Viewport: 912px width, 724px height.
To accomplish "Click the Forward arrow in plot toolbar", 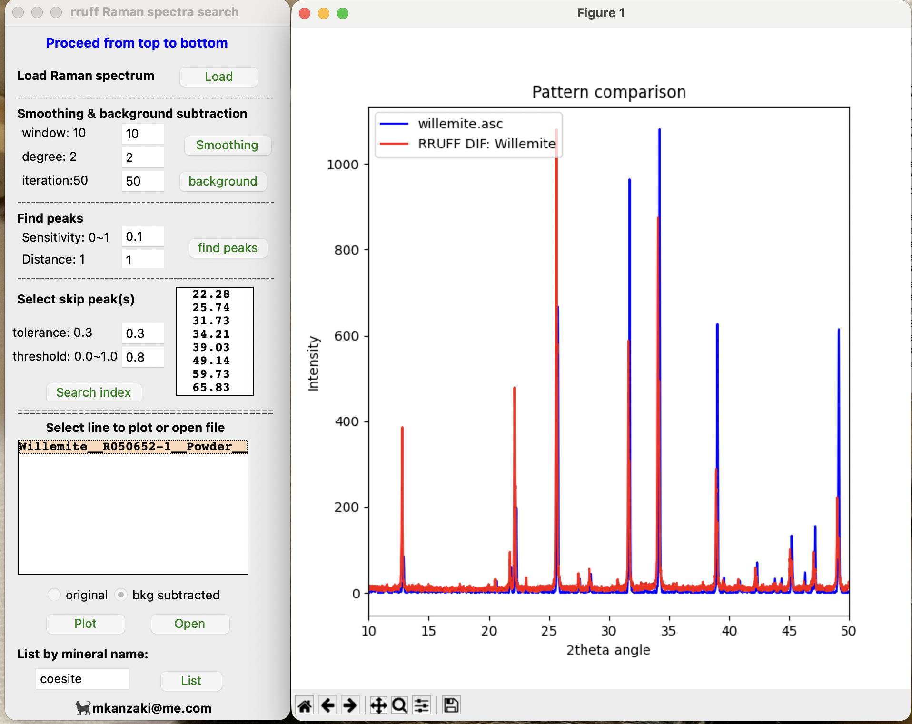I will click(x=350, y=705).
